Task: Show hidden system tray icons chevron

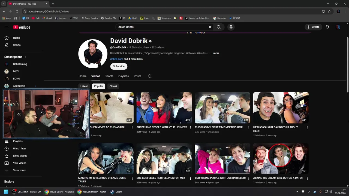Action: (x=297, y=192)
